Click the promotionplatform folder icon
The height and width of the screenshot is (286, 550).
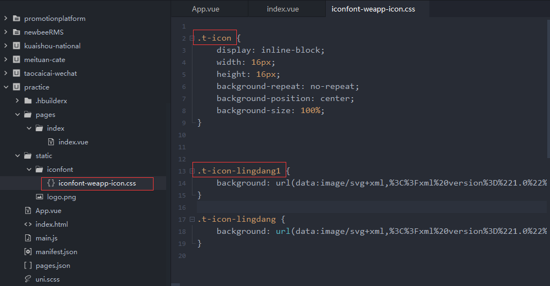[x=16, y=18]
